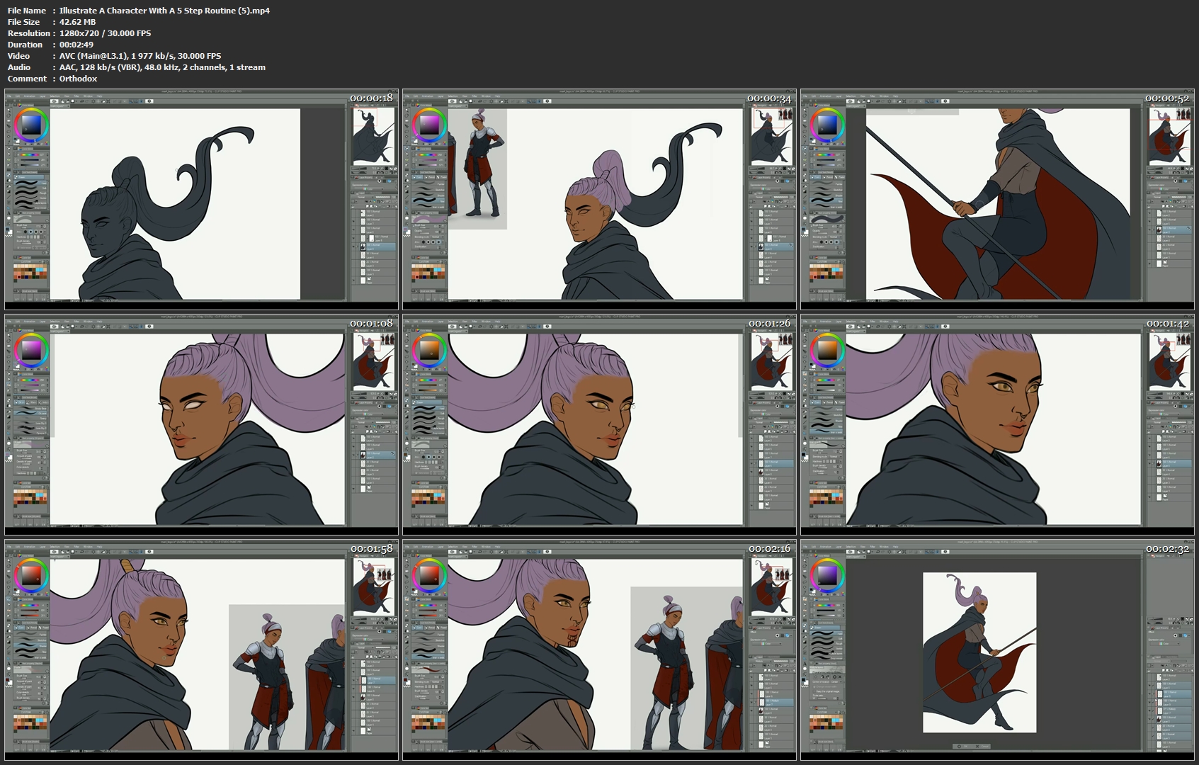Open the Help menu in the 00:00:18 frame
The height and width of the screenshot is (765, 1199).
point(100,96)
